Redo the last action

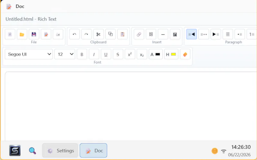click(x=86, y=34)
